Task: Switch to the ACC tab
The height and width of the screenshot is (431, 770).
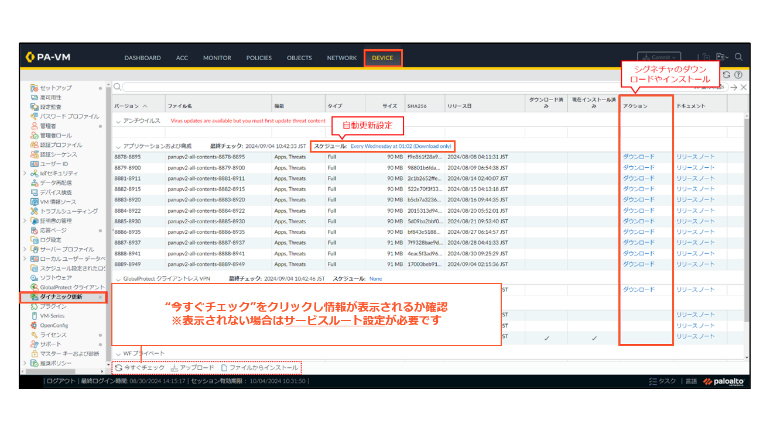Action: [182, 58]
